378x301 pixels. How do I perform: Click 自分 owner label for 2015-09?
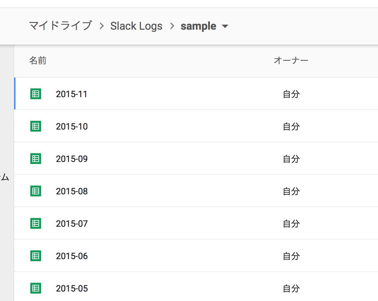(291, 159)
